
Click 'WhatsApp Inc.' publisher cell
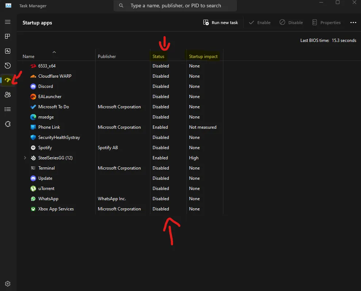112,199
